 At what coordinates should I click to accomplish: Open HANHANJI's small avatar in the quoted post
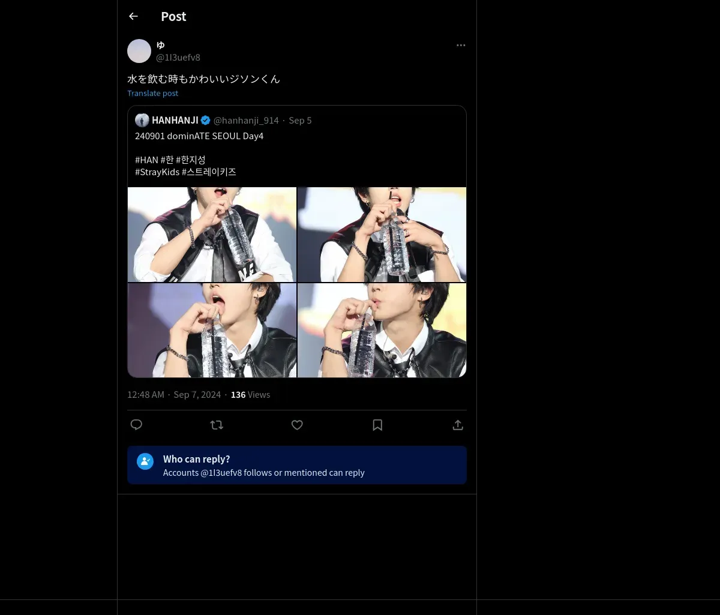click(142, 120)
